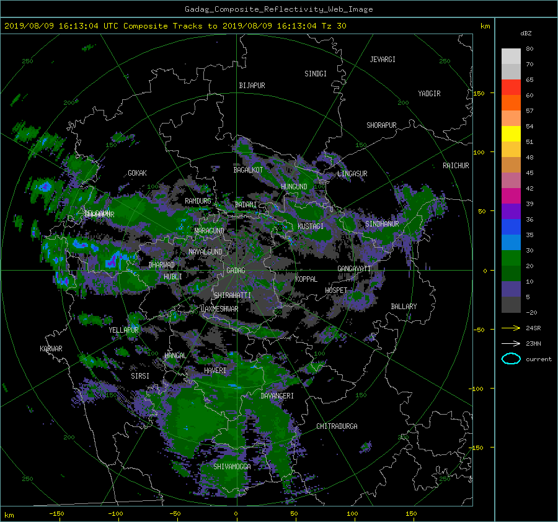This screenshot has width=558, height=522.
Task: Pick the magenta 42-39 dBZ legend swatch
Action: tap(511, 196)
